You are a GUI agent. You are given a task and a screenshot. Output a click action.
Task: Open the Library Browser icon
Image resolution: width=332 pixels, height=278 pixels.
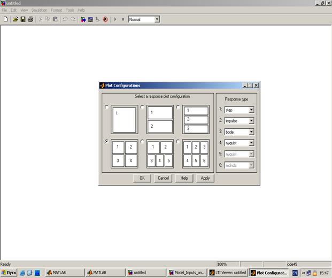(83, 19)
